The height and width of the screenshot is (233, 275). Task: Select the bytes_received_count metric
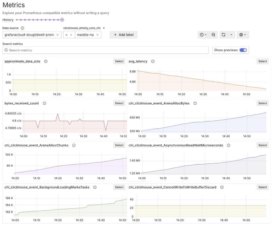[119, 103]
